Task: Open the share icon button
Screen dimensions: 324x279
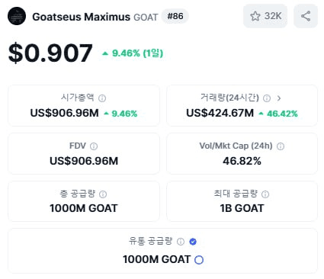Action: pyautogui.click(x=306, y=16)
